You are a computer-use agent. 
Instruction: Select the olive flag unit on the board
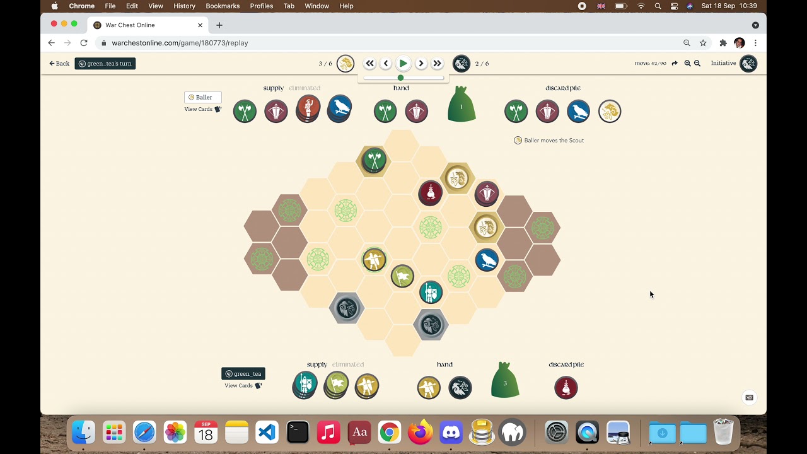402,276
